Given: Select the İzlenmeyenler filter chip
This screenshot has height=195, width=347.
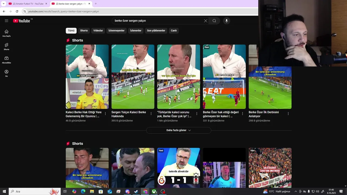Looking at the screenshot, I should (x=117, y=31).
